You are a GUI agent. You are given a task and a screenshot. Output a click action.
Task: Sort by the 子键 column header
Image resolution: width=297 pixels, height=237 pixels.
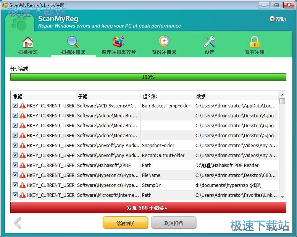108,96
